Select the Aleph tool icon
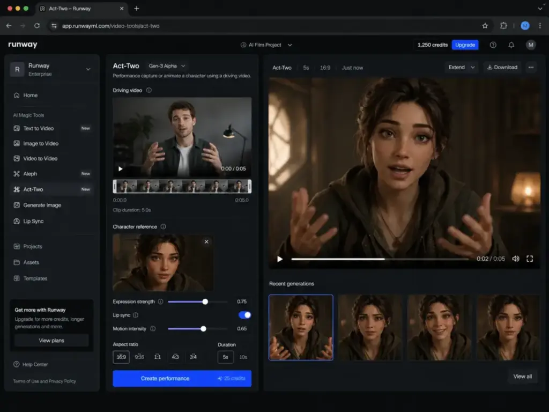Screen dimensions: 549x412 tap(17, 174)
